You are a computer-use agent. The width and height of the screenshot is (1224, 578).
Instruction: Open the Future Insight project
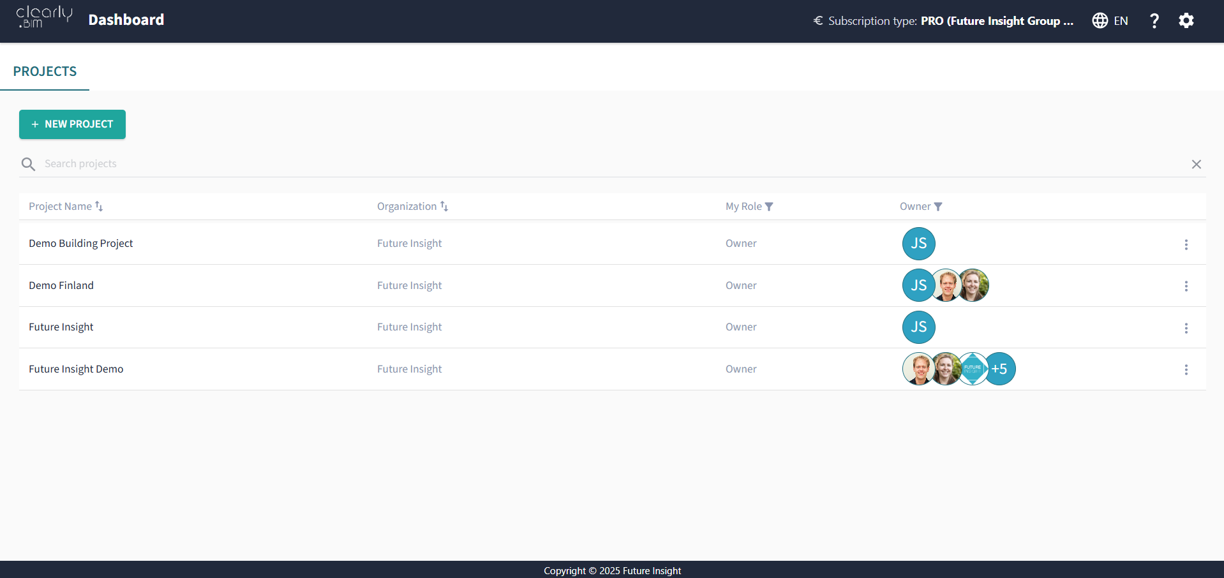click(61, 327)
